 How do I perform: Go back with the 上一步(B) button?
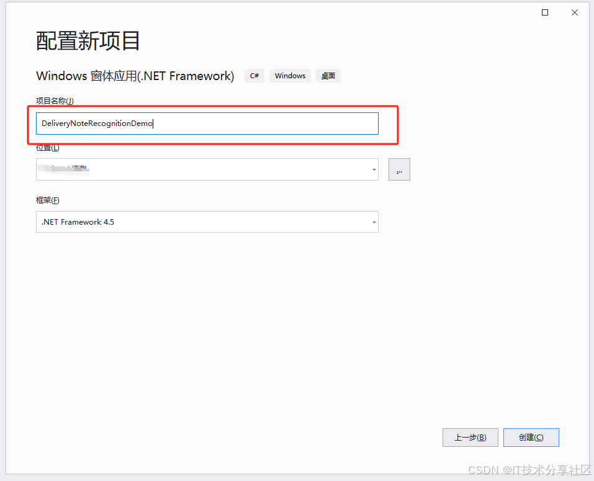470,438
